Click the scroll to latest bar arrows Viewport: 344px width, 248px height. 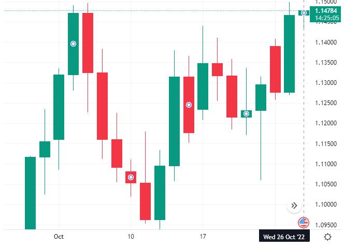pyautogui.click(x=294, y=206)
